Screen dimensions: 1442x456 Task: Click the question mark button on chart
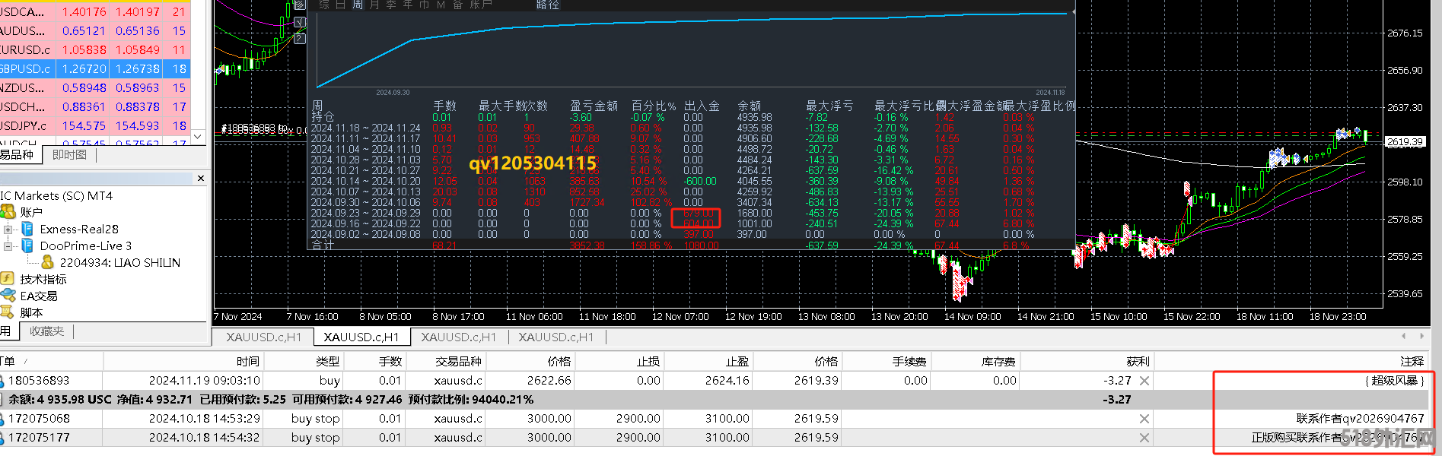click(x=299, y=38)
